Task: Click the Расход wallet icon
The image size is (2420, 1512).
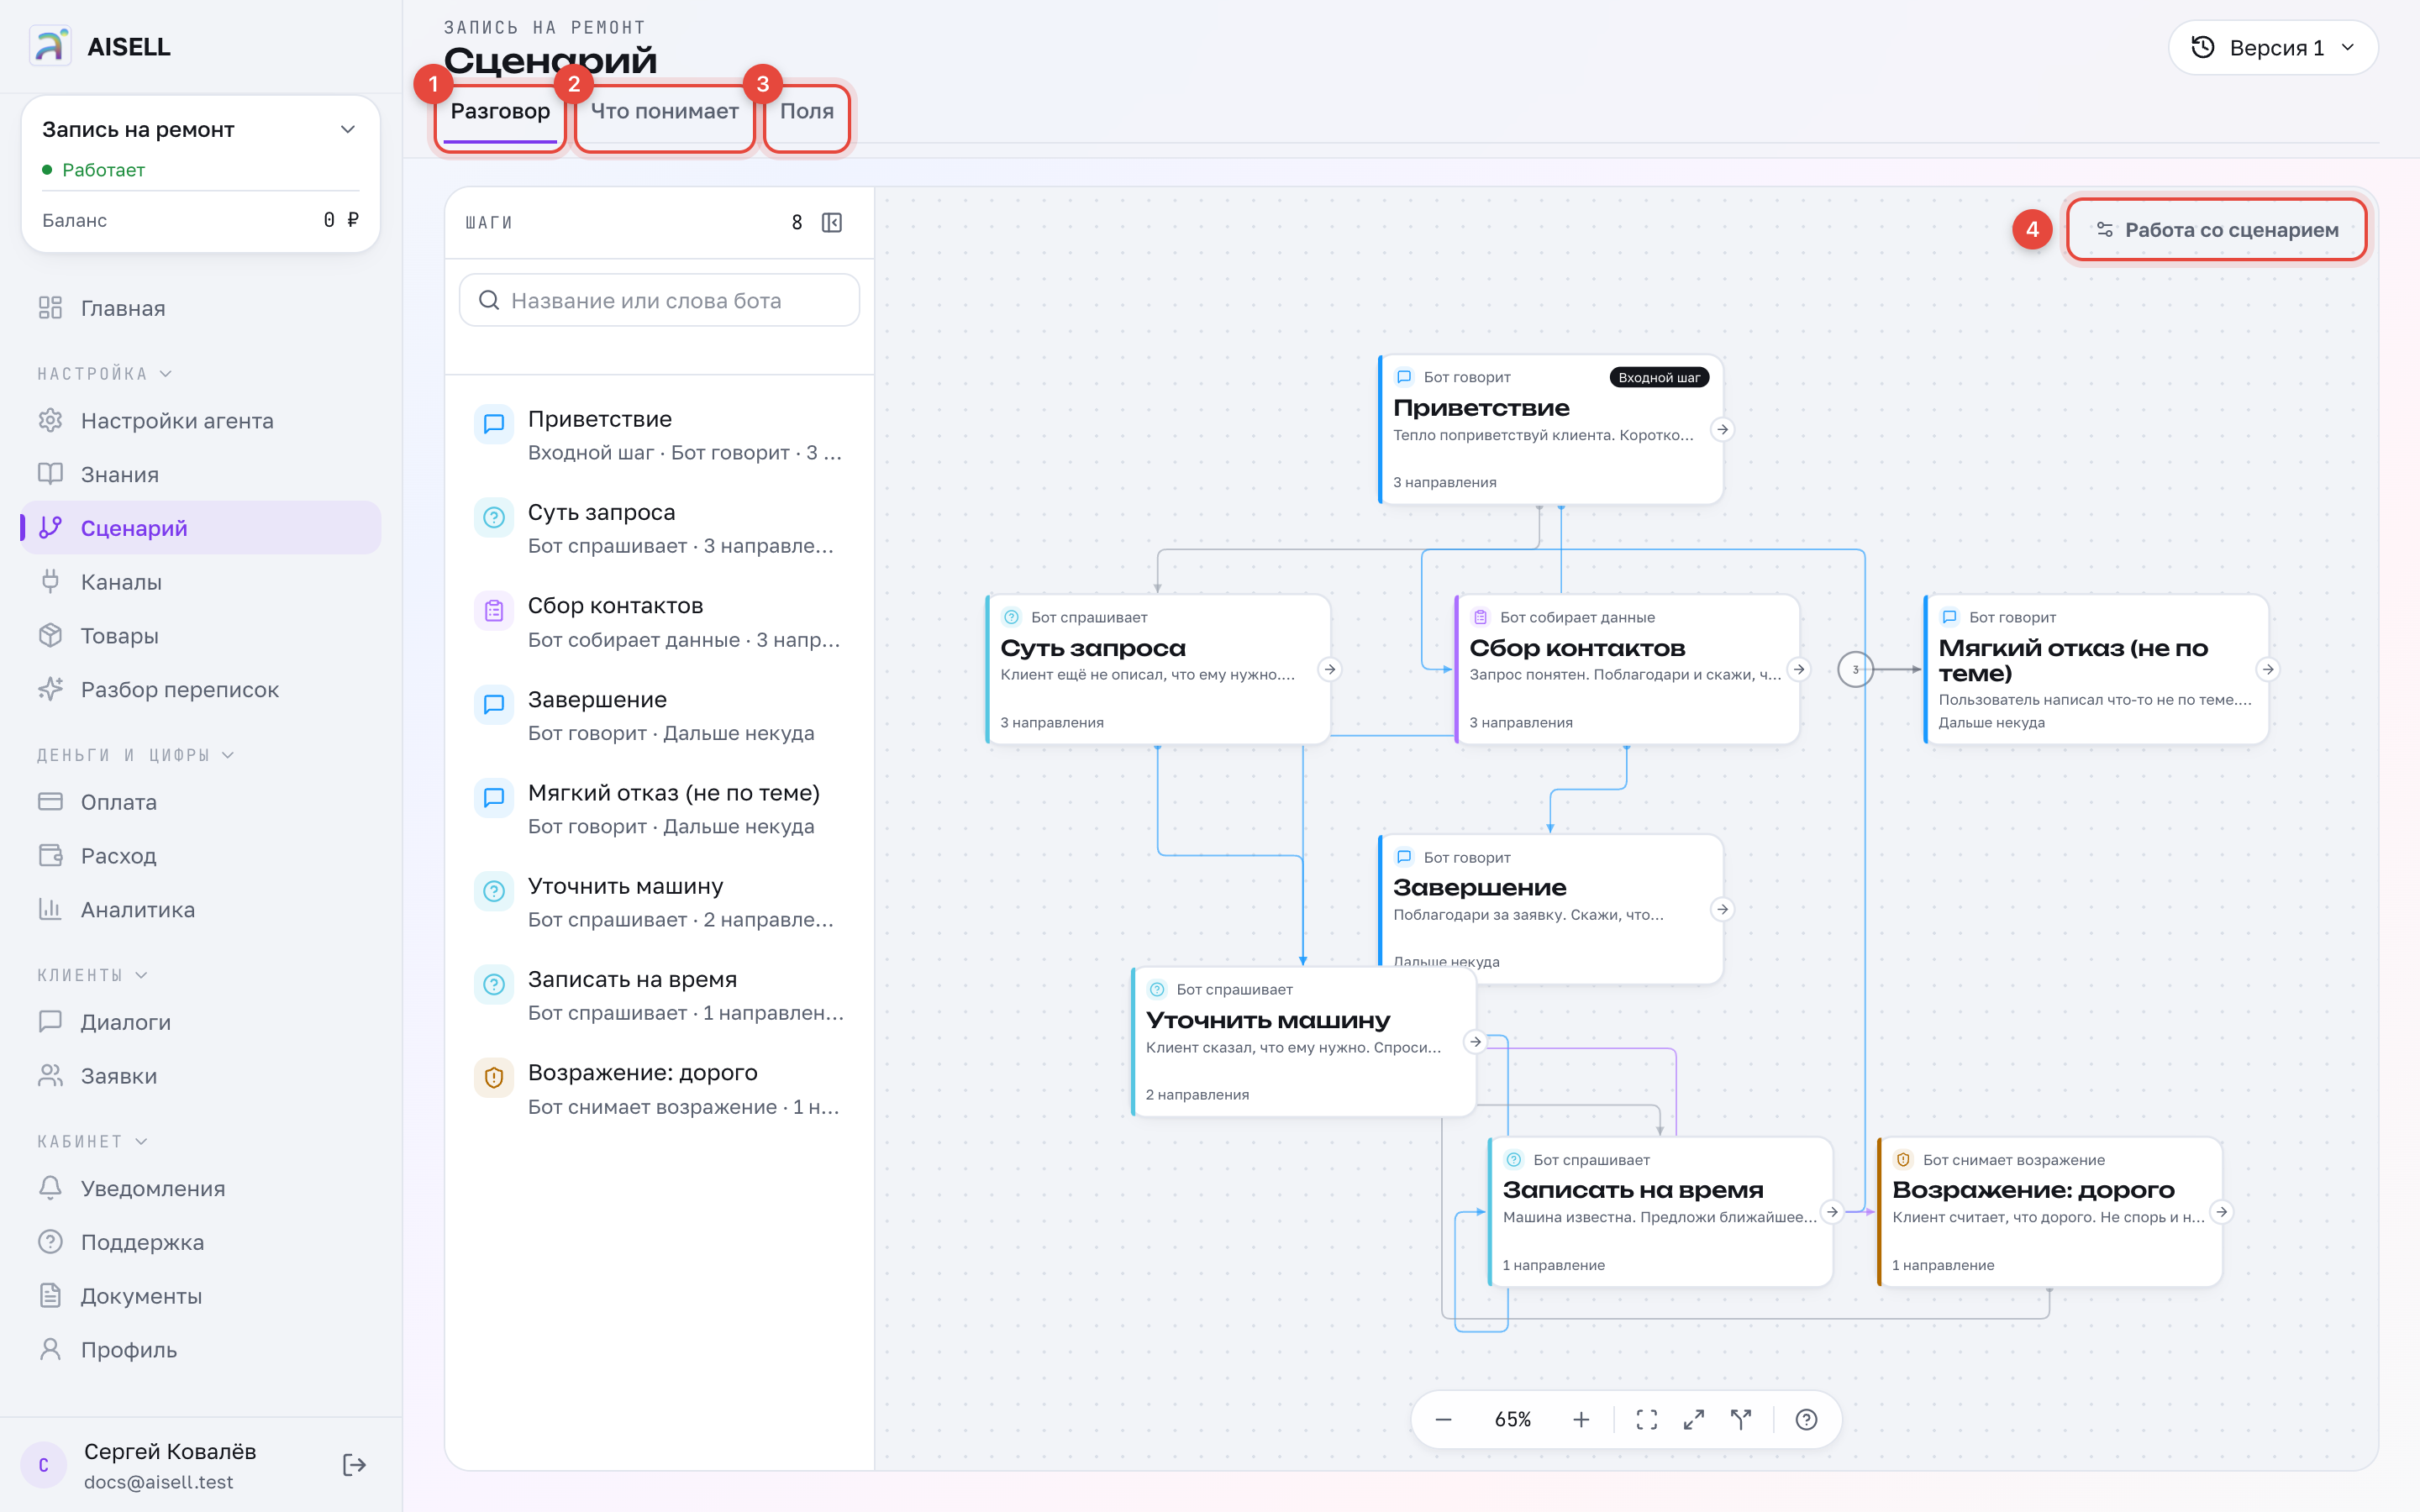Action: click(50, 855)
